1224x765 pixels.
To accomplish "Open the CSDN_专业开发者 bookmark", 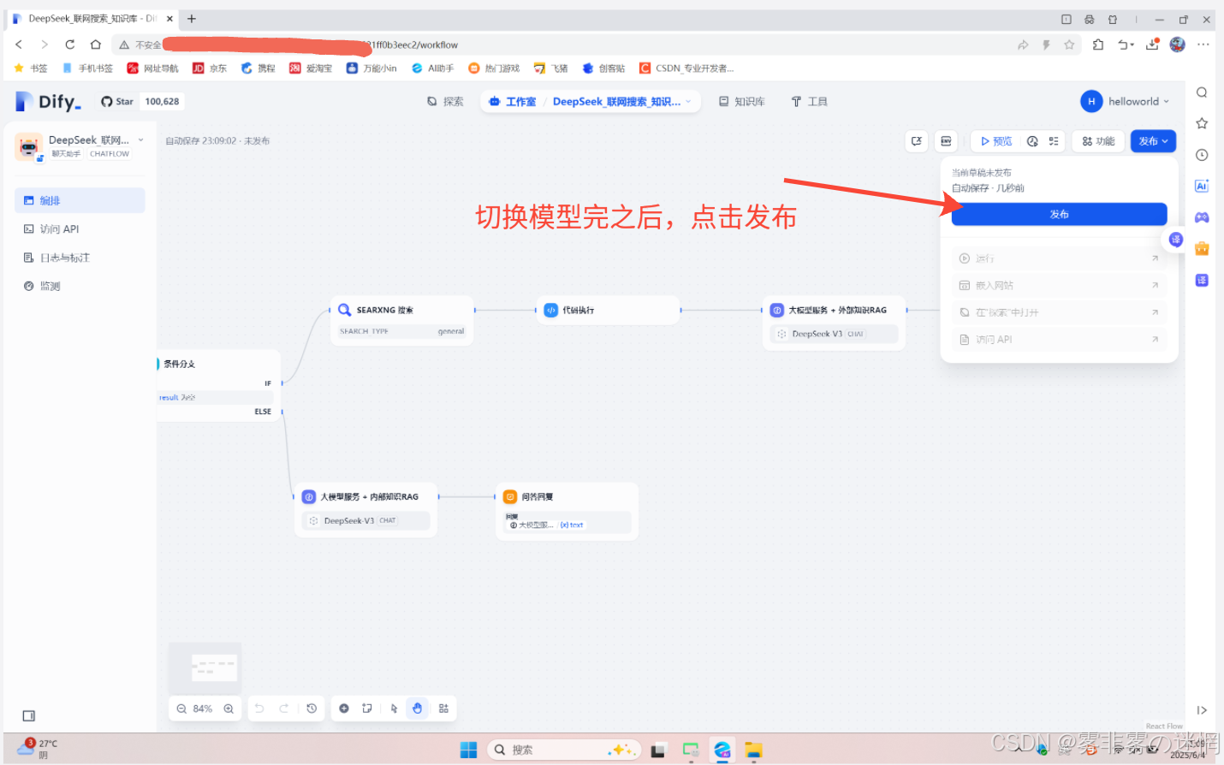I will pos(686,68).
